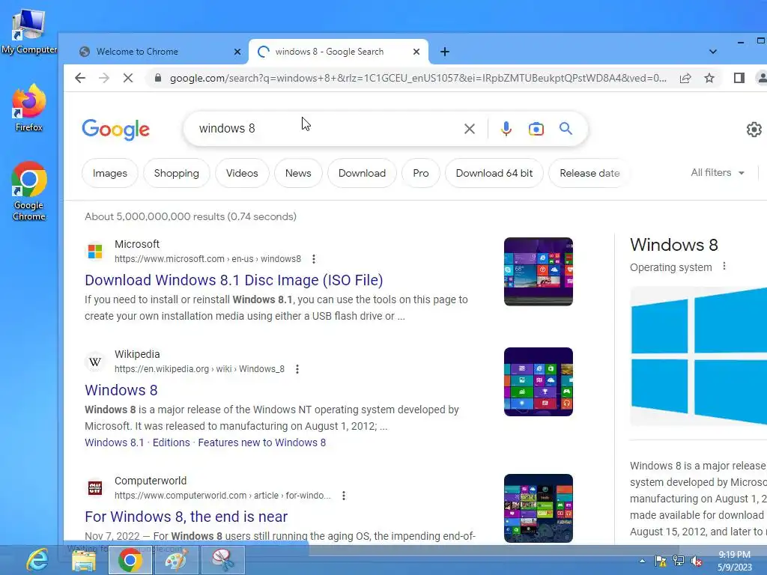Open Paint from the taskbar
Image resolution: width=767 pixels, height=575 pixels.
click(176, 560)
